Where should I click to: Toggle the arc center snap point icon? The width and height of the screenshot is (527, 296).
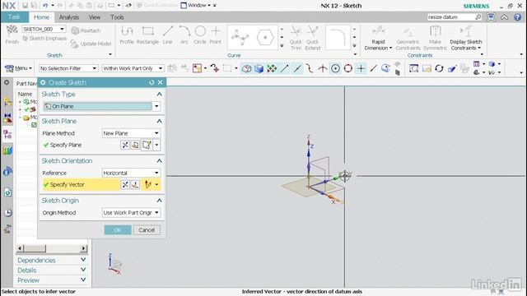[335, 68]
